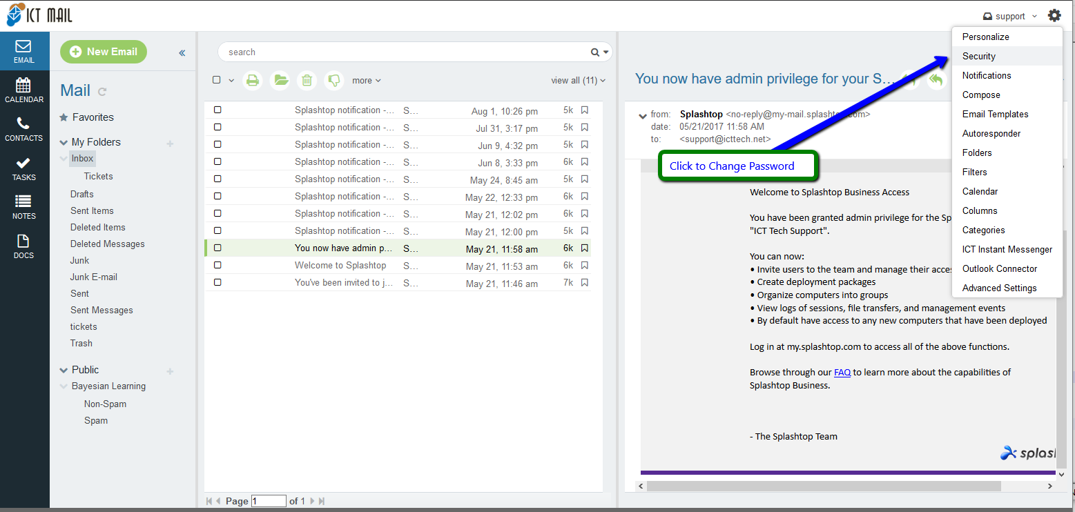
Task: Expand the 'view all (11)' dropdown
Action: (578, 81)
